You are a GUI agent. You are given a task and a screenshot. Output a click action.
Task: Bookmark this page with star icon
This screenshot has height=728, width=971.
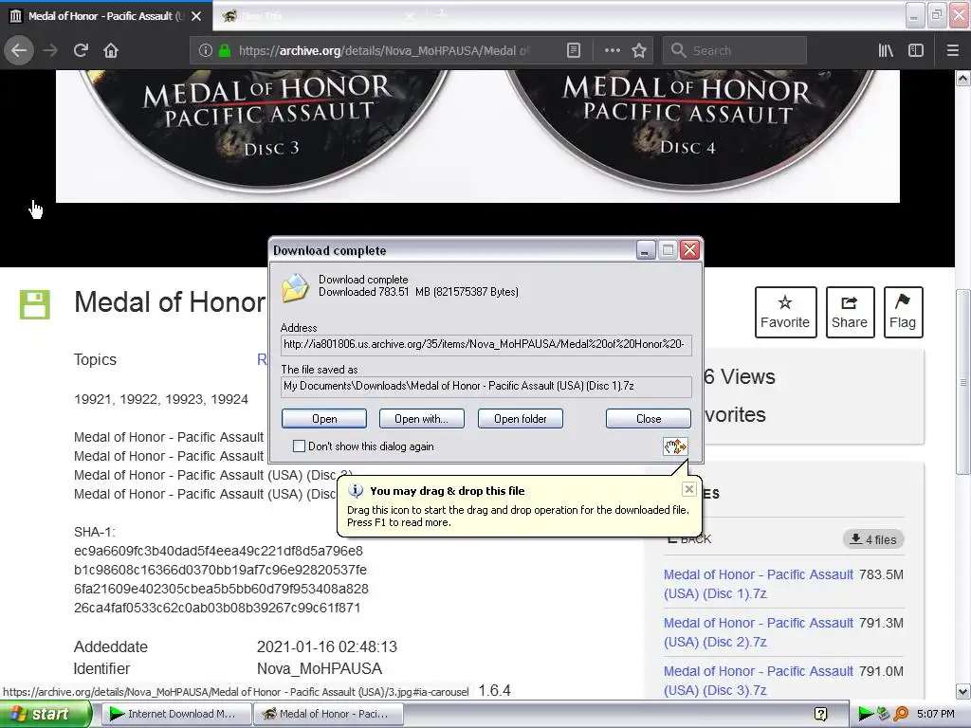point(639,51)
